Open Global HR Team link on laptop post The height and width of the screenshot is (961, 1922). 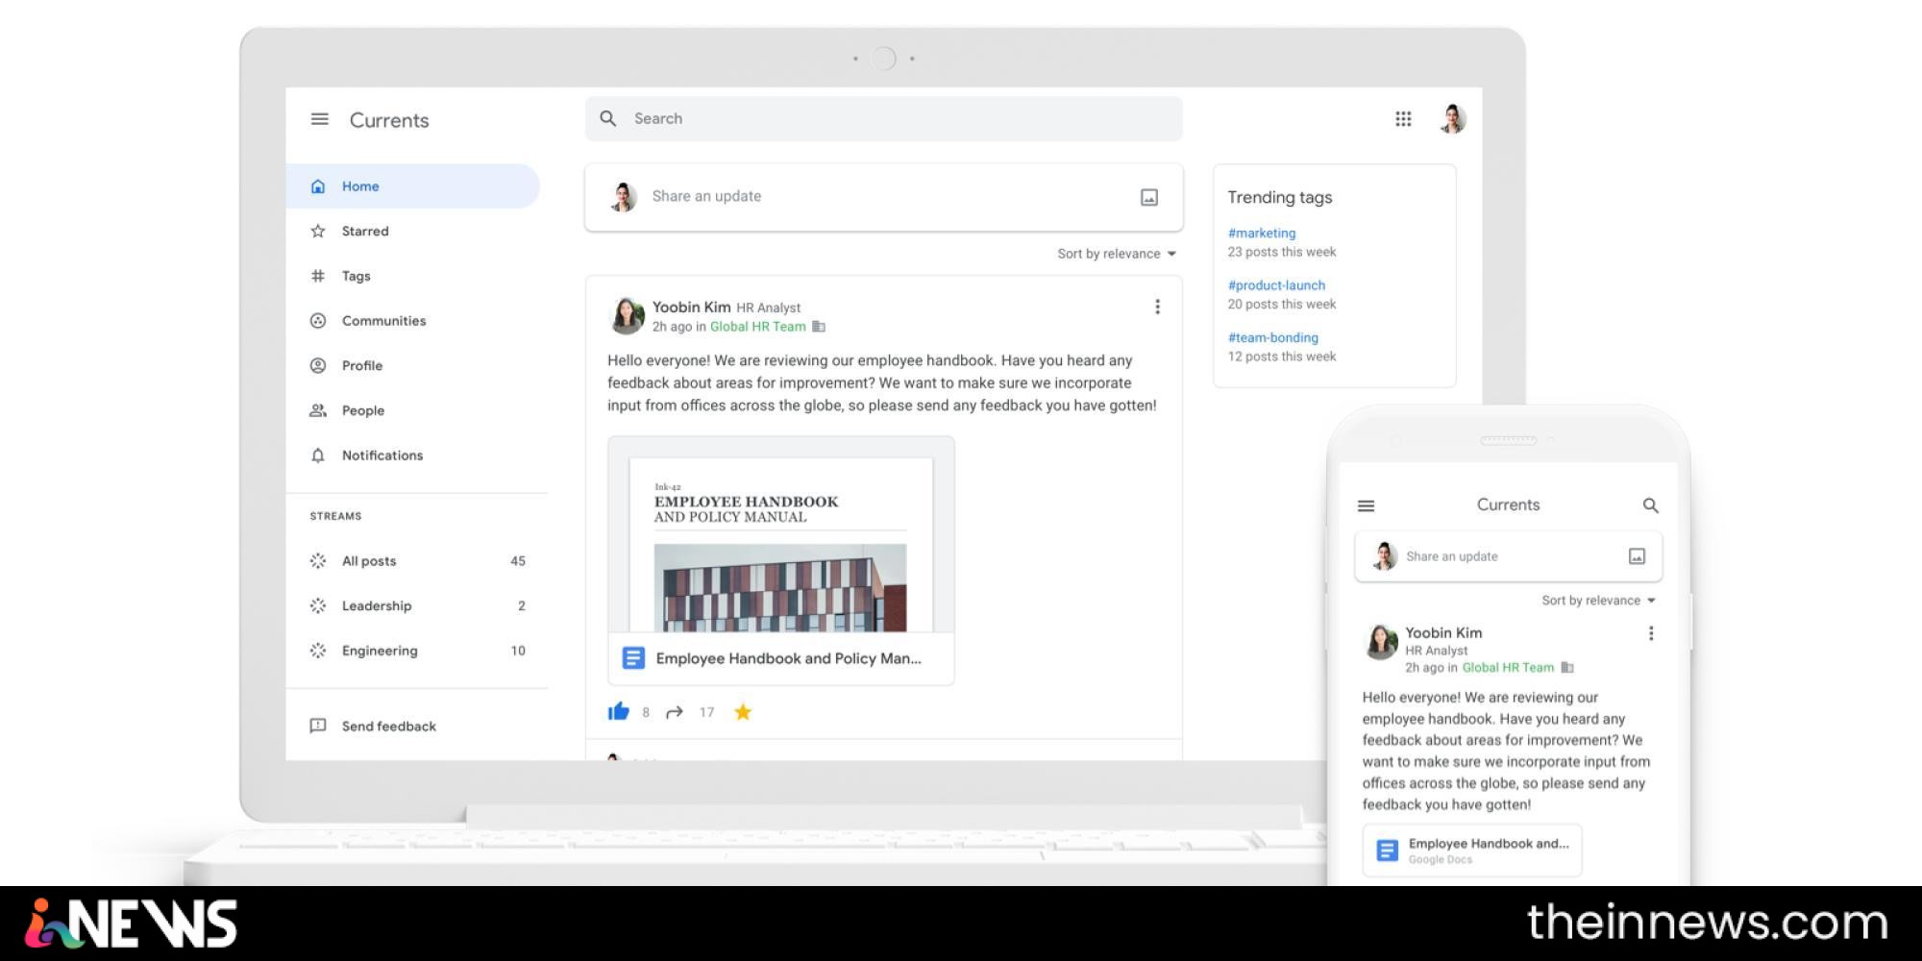pyautogui.click(x=757, y=327)
